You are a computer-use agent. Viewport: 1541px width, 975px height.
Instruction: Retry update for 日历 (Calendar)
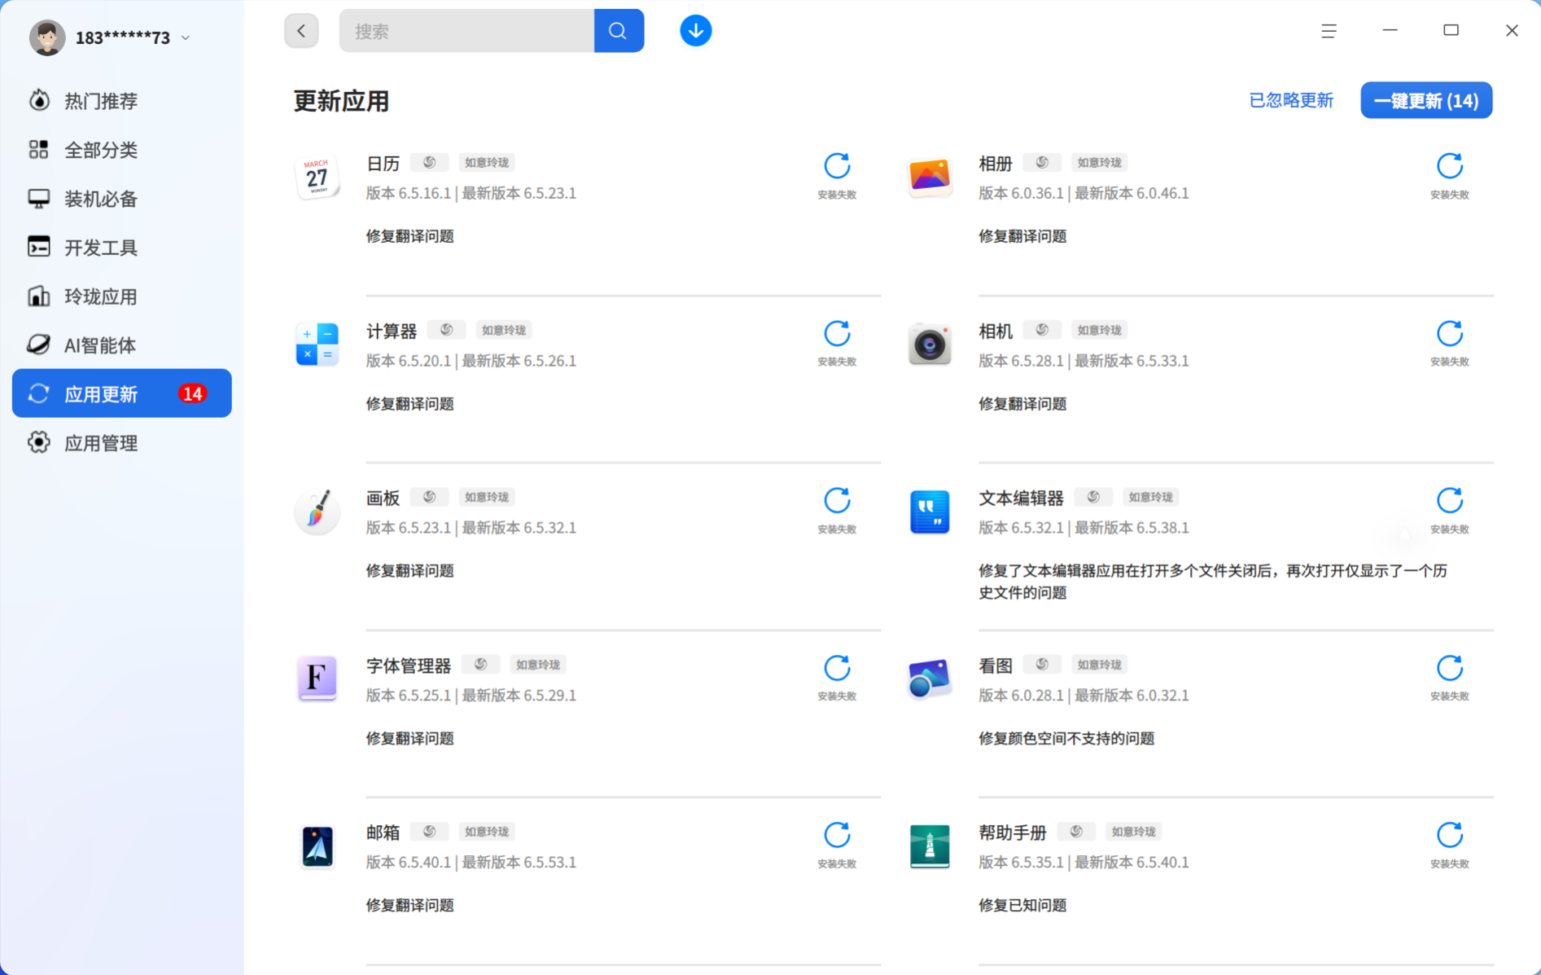(x=837, y=166)
